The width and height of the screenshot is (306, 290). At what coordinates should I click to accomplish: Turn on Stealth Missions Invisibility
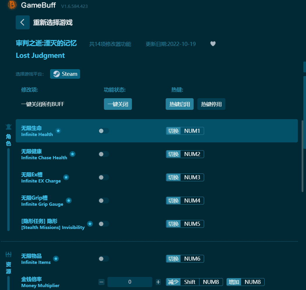[104, 224]
